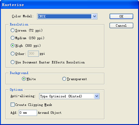Click the Color Model label
This screenshot has width=139, height=125.
23,16
